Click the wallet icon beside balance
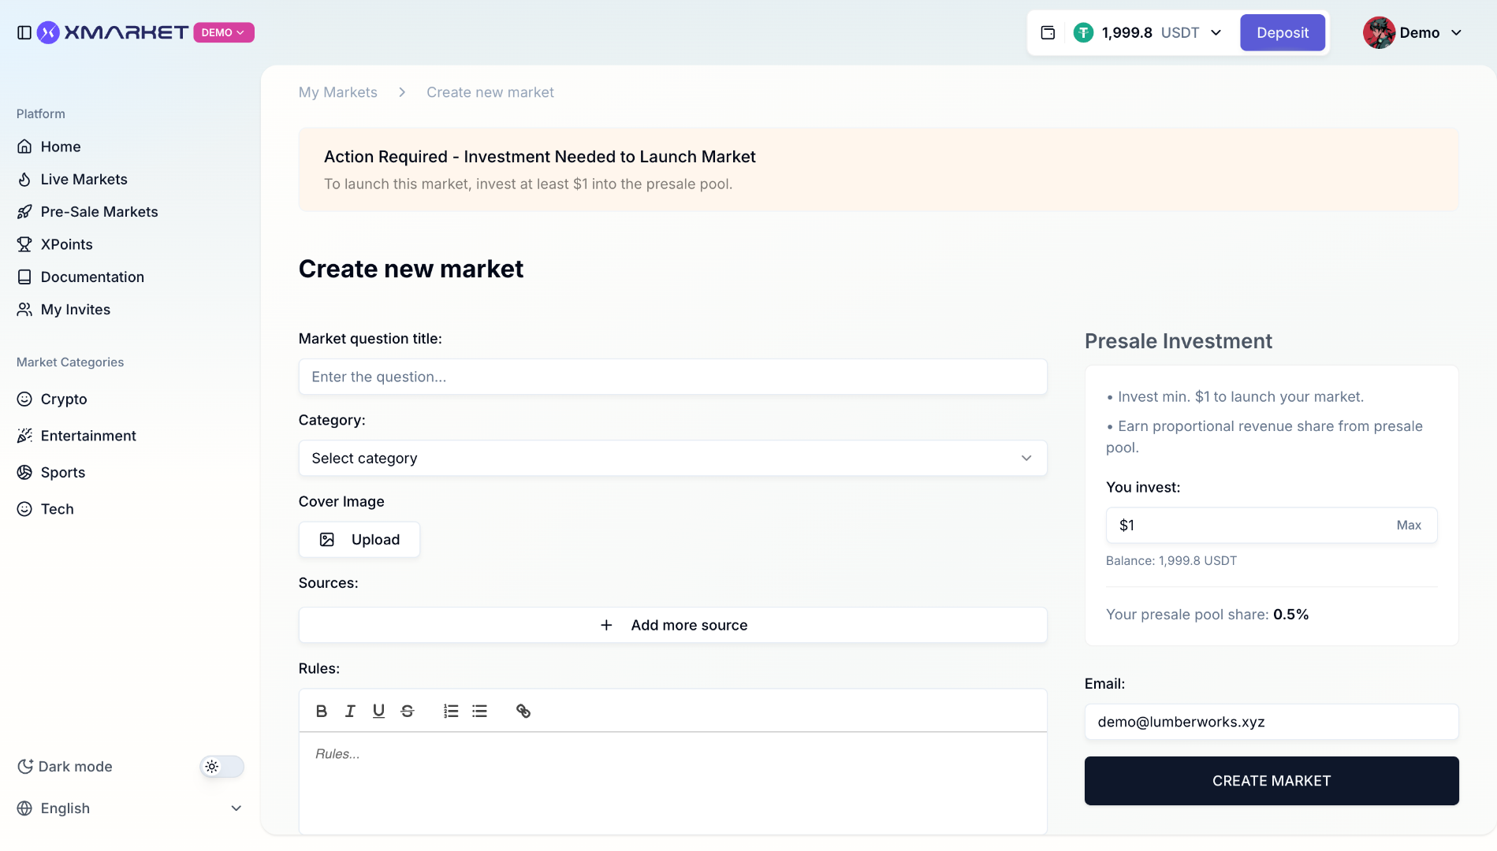1497x851 pixels. coord(1048,32)
